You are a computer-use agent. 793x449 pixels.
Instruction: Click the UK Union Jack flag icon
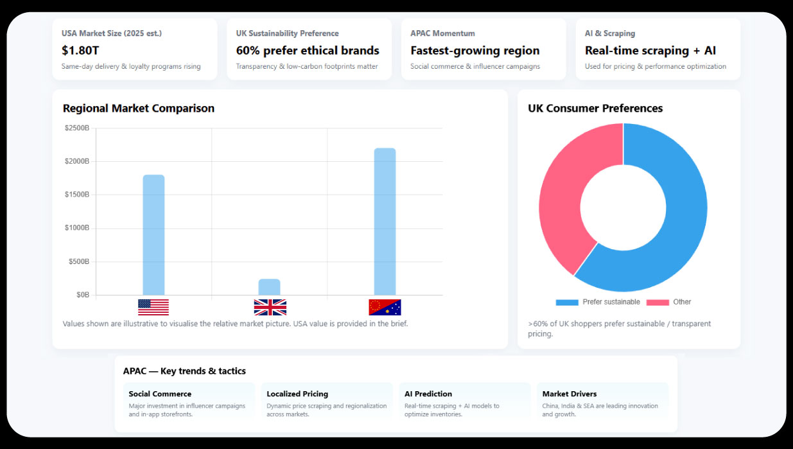point(270,307)
